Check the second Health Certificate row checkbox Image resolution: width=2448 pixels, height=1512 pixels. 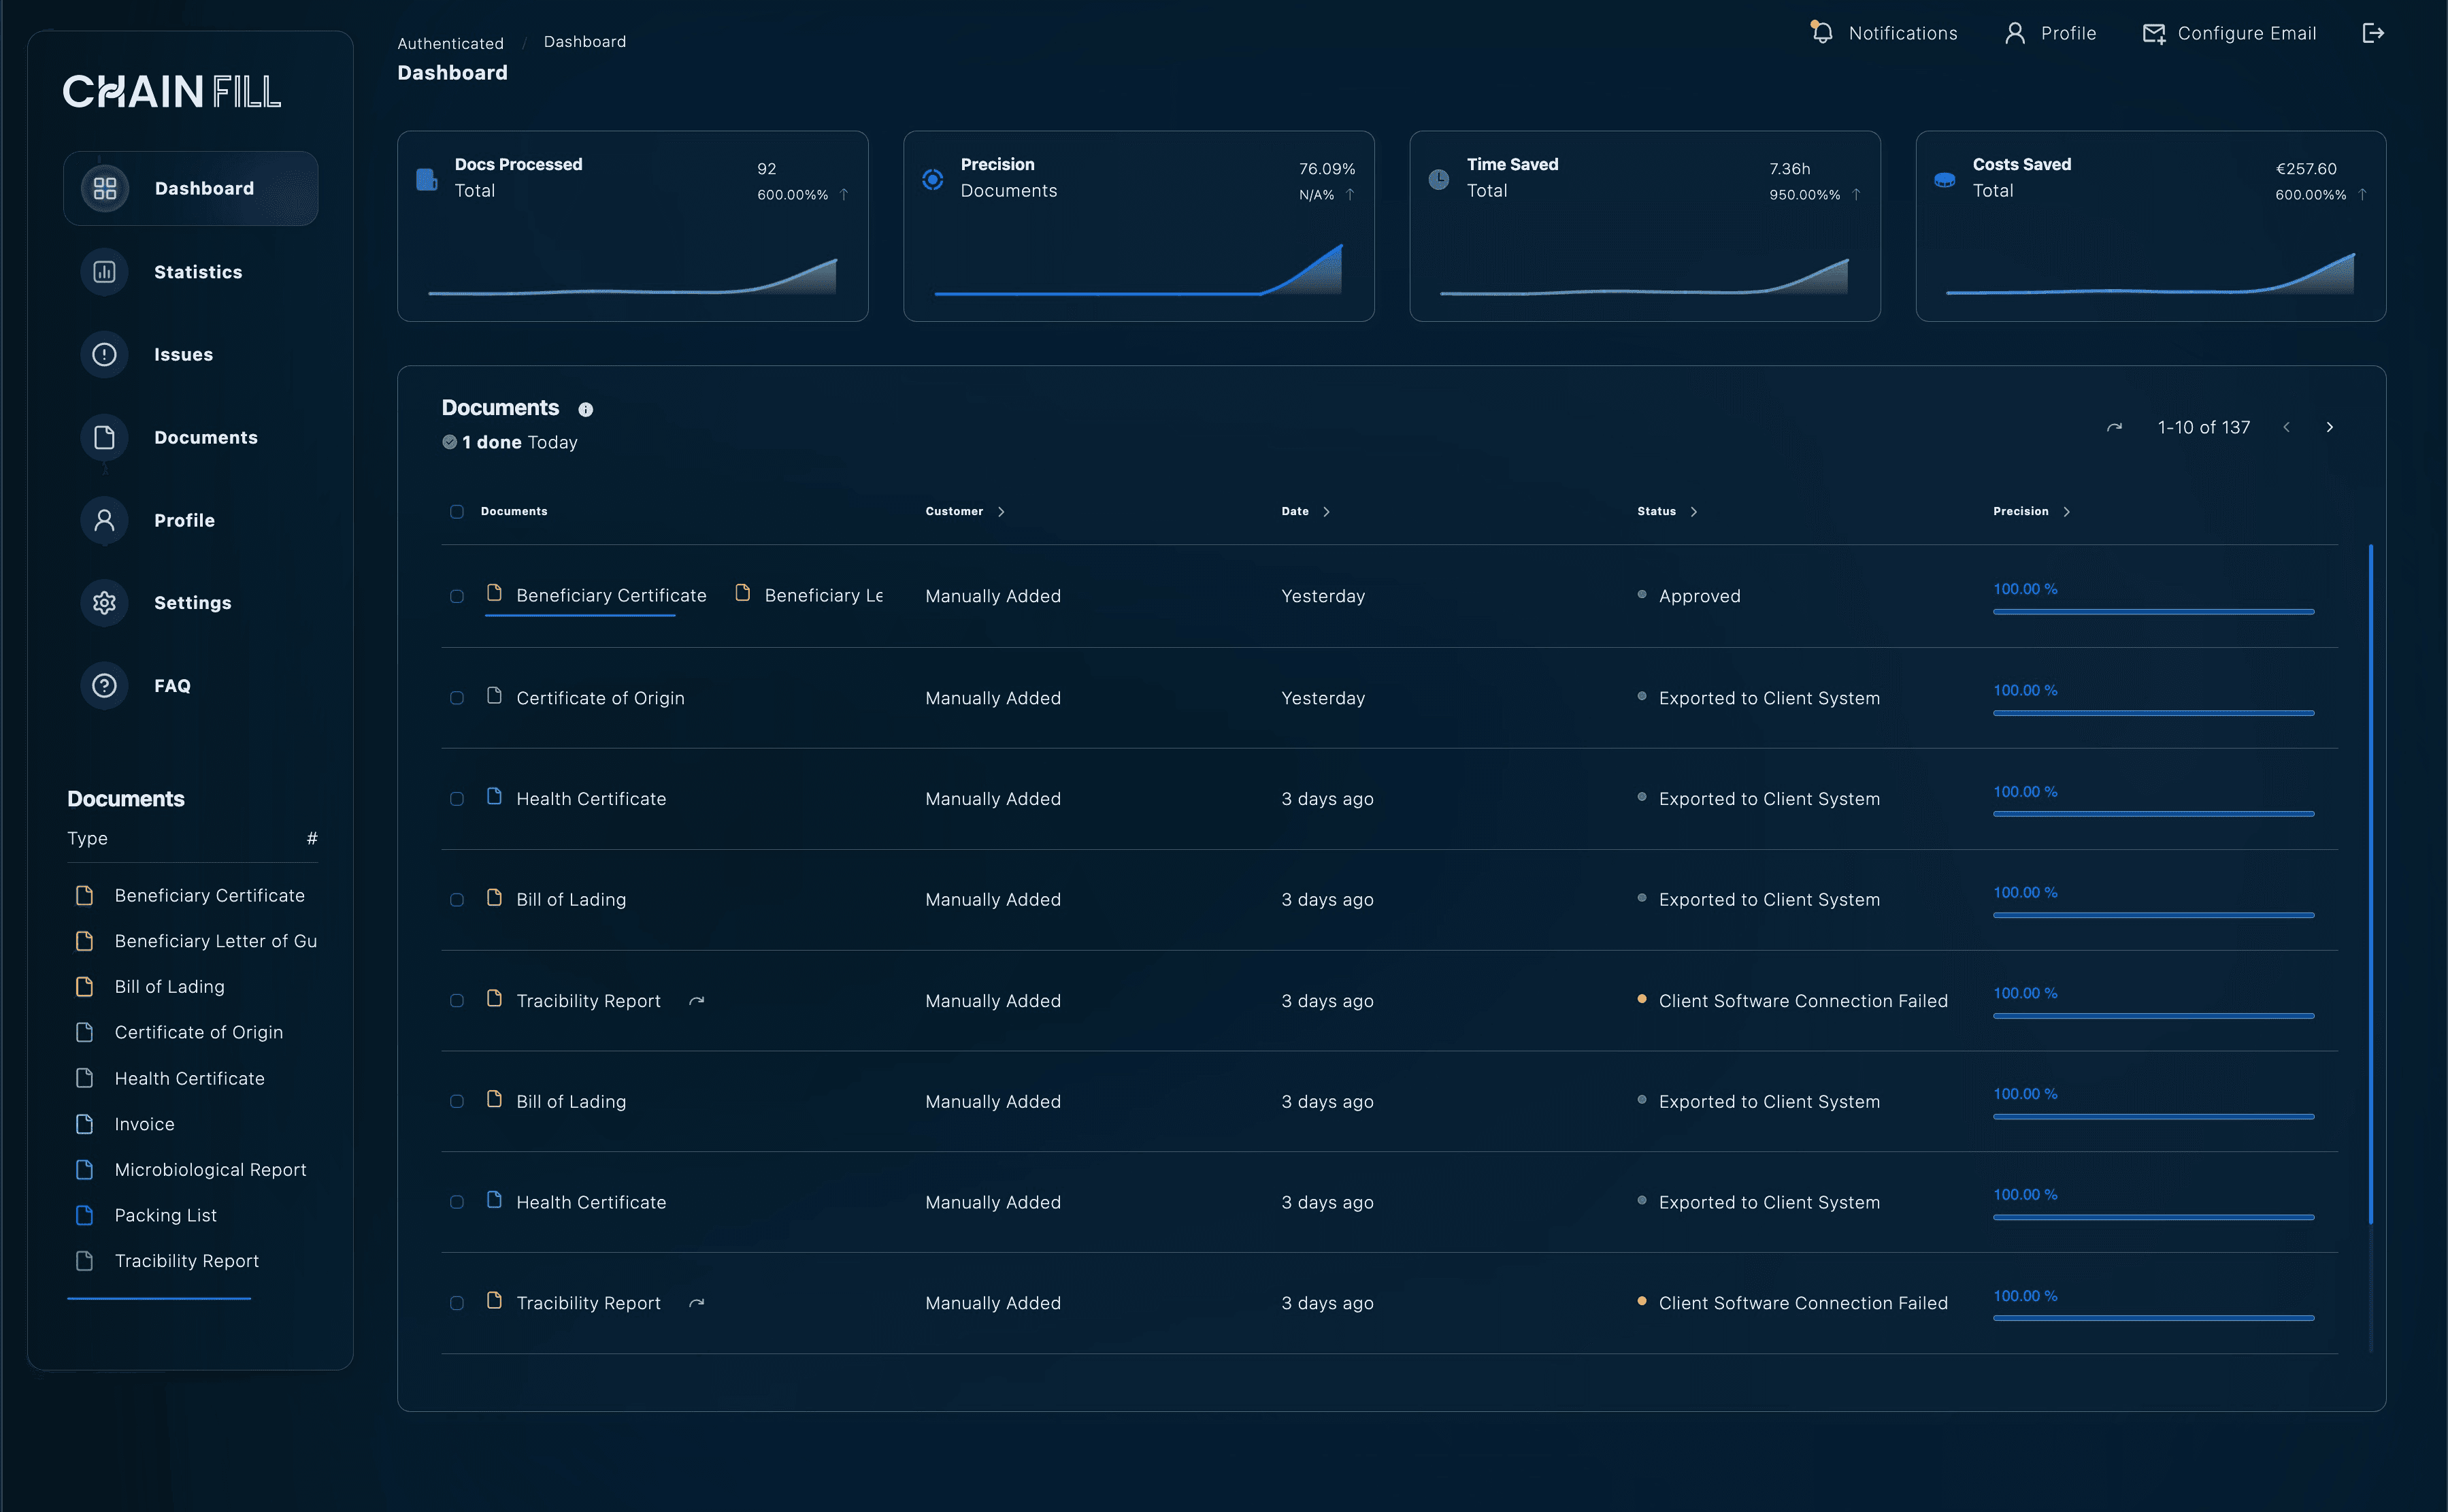click(x=457, y=1202)
